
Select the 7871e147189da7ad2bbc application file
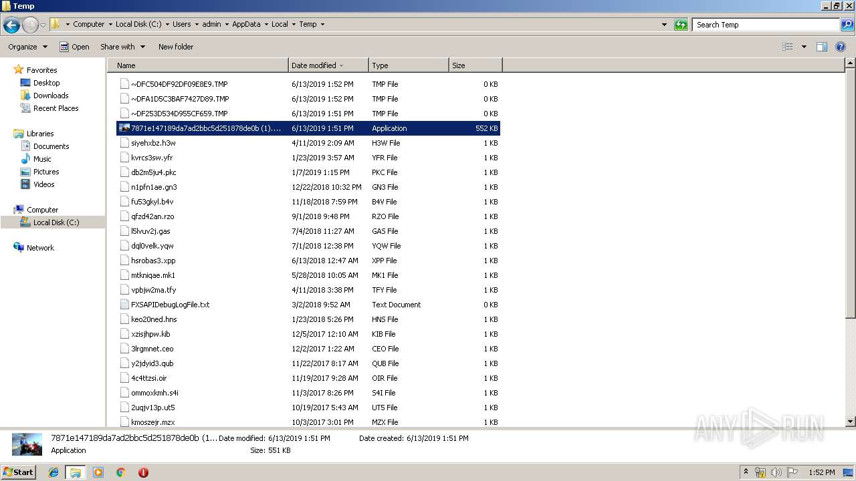[x=308, y=128]
